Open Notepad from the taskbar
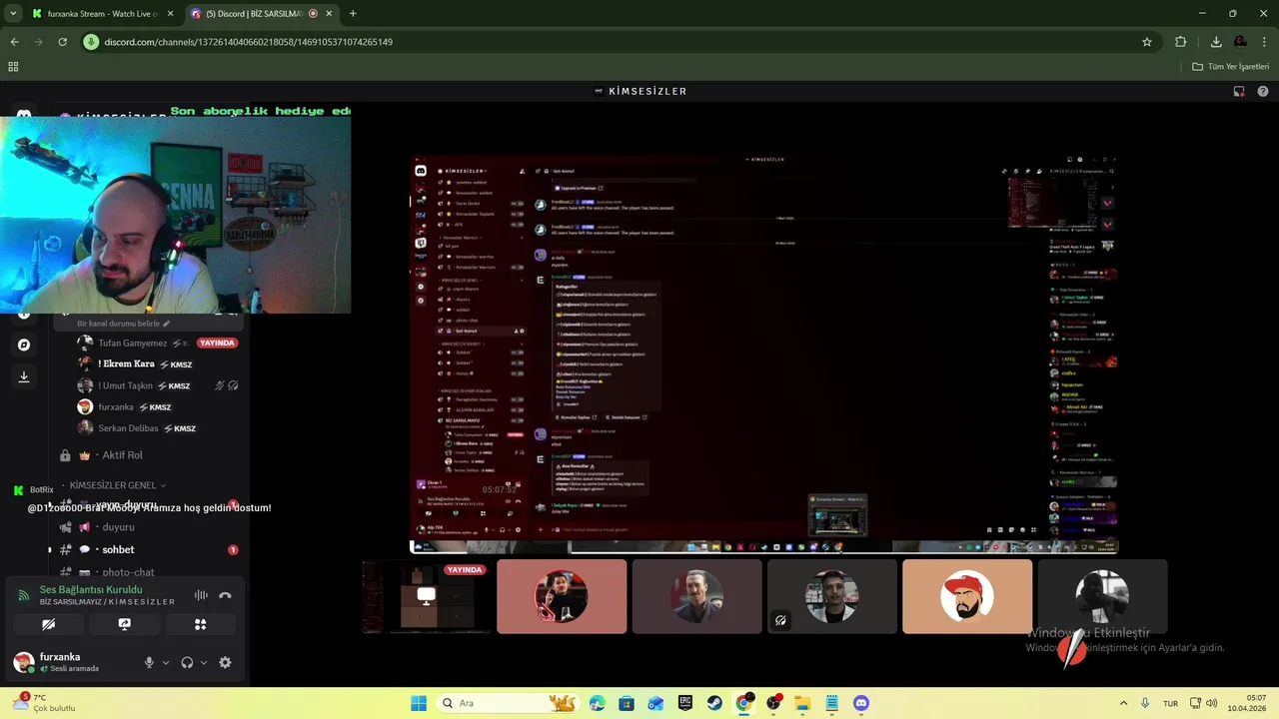The image size is (1279, 719). pyautogui.click(x=831, y=703)
